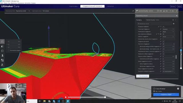Click the info icon in print time box
183x103 pixels.
[178, 89]
